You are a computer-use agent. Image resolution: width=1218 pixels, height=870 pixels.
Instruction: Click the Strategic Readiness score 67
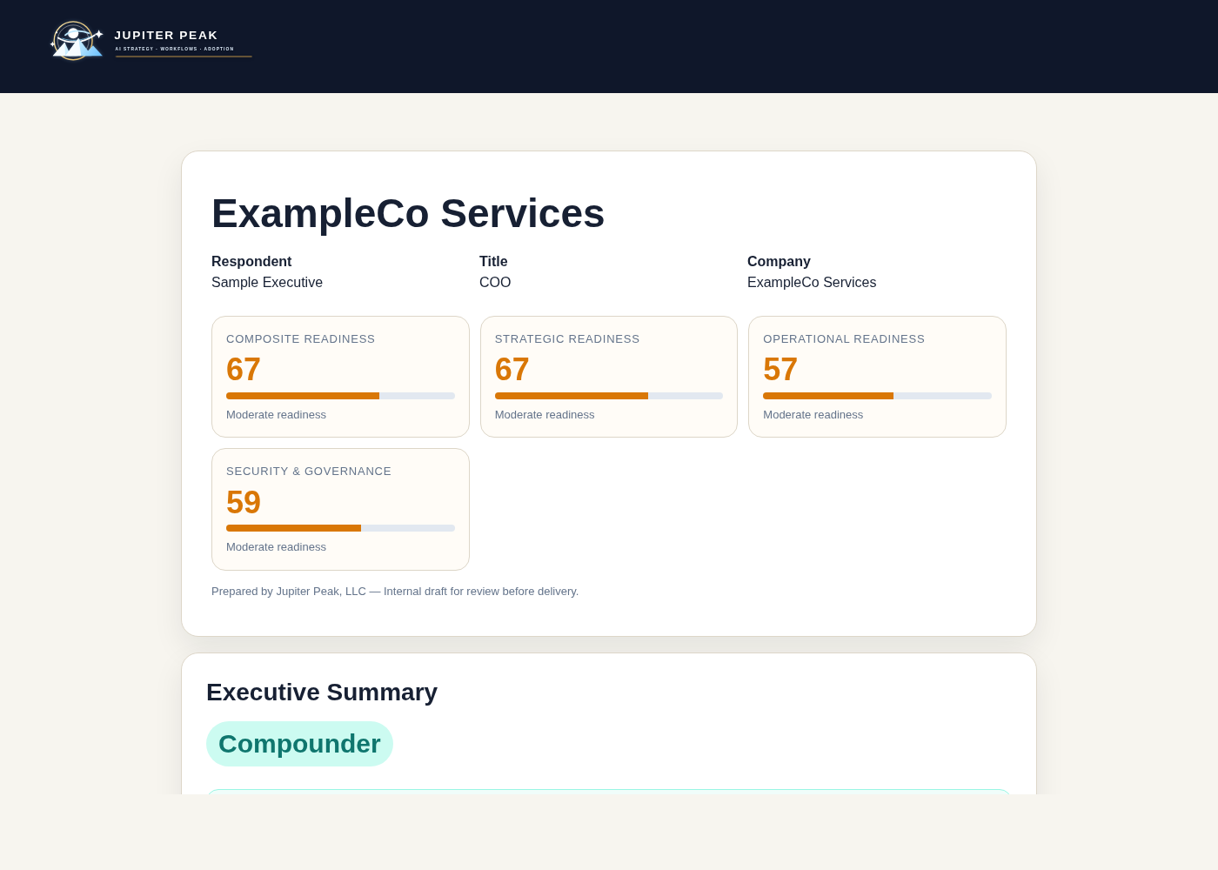(x=512, y=370)
